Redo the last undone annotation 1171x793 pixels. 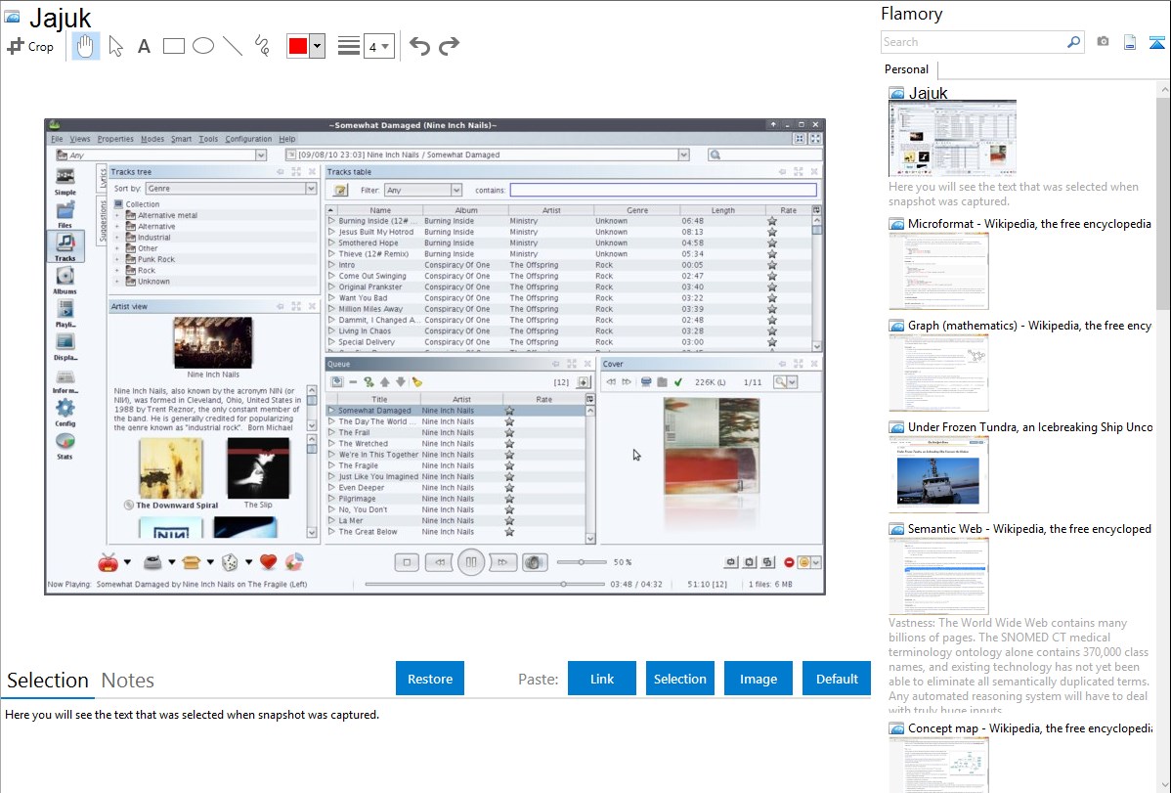click(x=449, y=46)
